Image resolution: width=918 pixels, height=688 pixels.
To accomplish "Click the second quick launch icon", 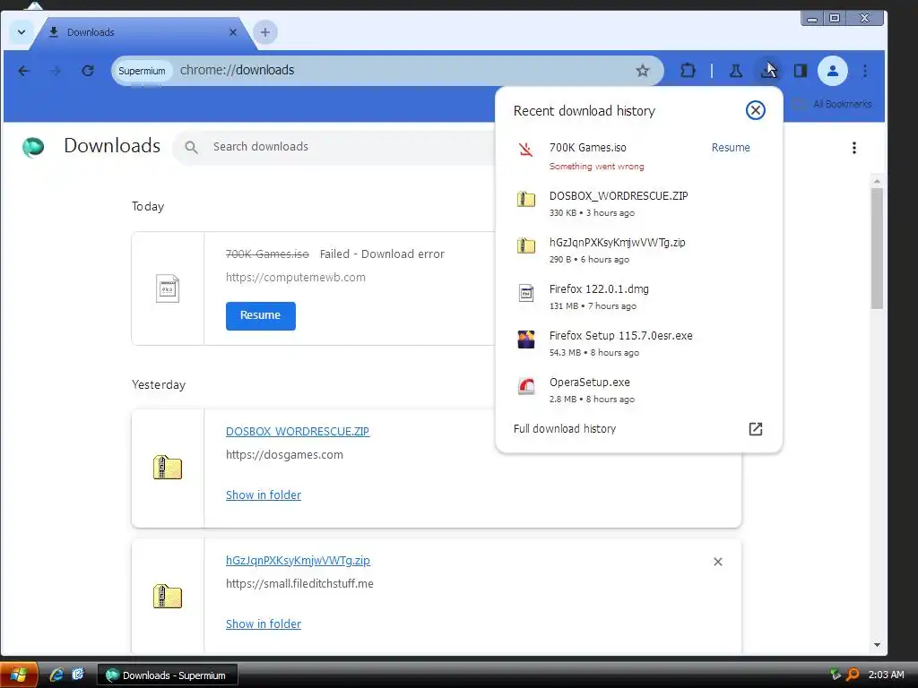I will click(77, 675).
